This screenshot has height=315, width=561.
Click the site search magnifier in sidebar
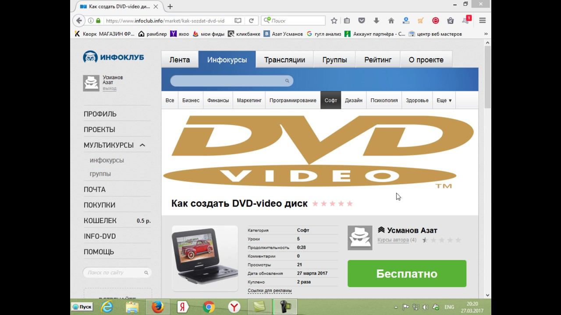[146, 273]
